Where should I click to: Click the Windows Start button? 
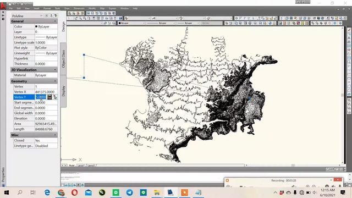point(7,193)
